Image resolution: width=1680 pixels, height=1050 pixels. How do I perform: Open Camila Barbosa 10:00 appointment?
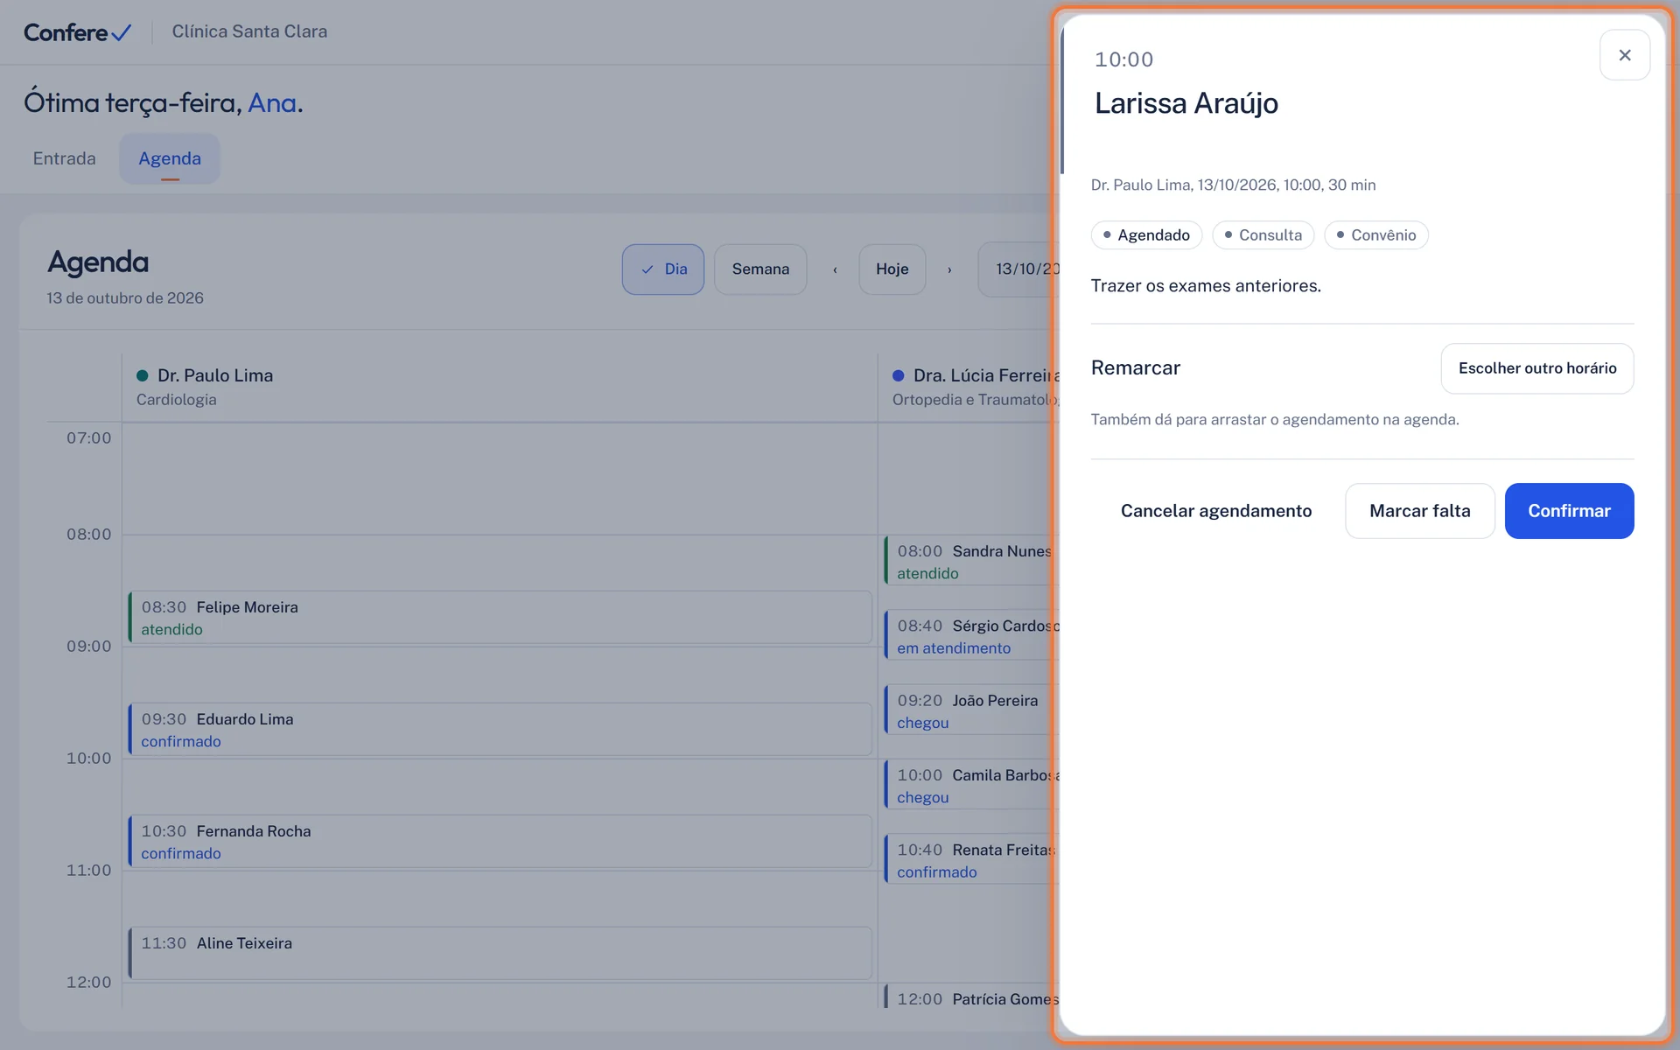point(971,786)
